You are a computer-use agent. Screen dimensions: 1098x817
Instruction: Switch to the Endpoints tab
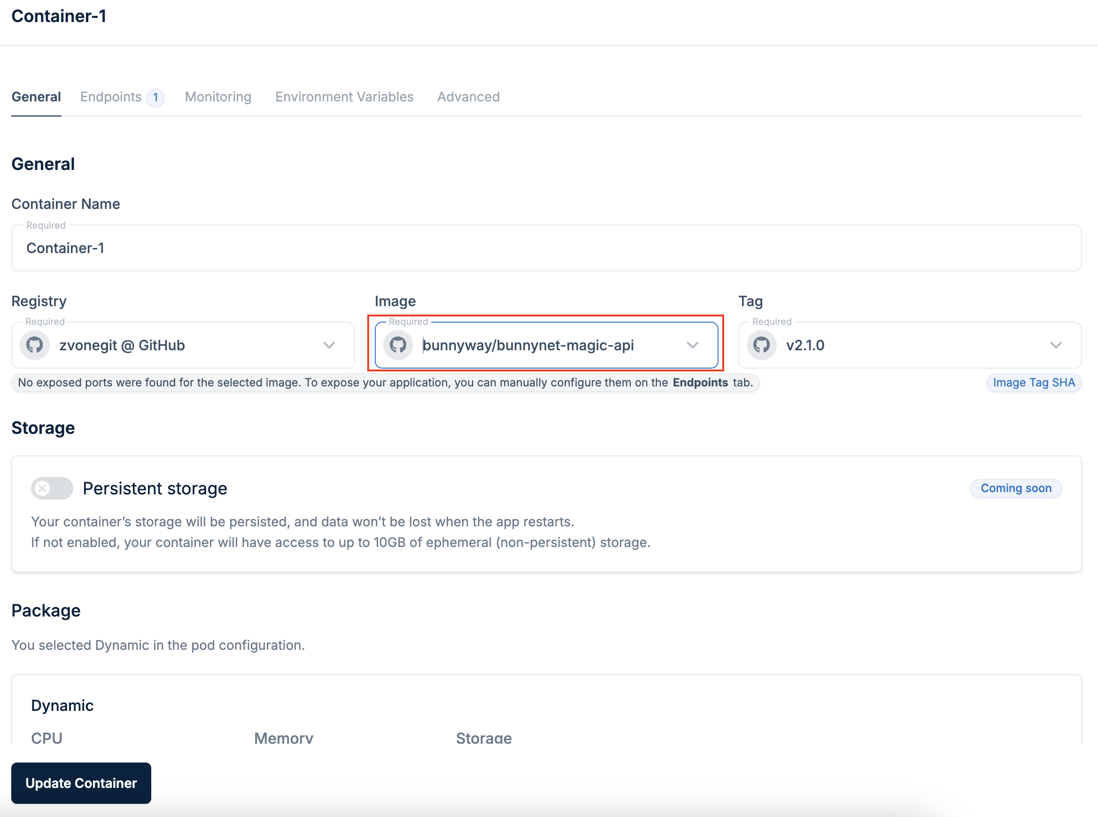[x=111, y=97]
